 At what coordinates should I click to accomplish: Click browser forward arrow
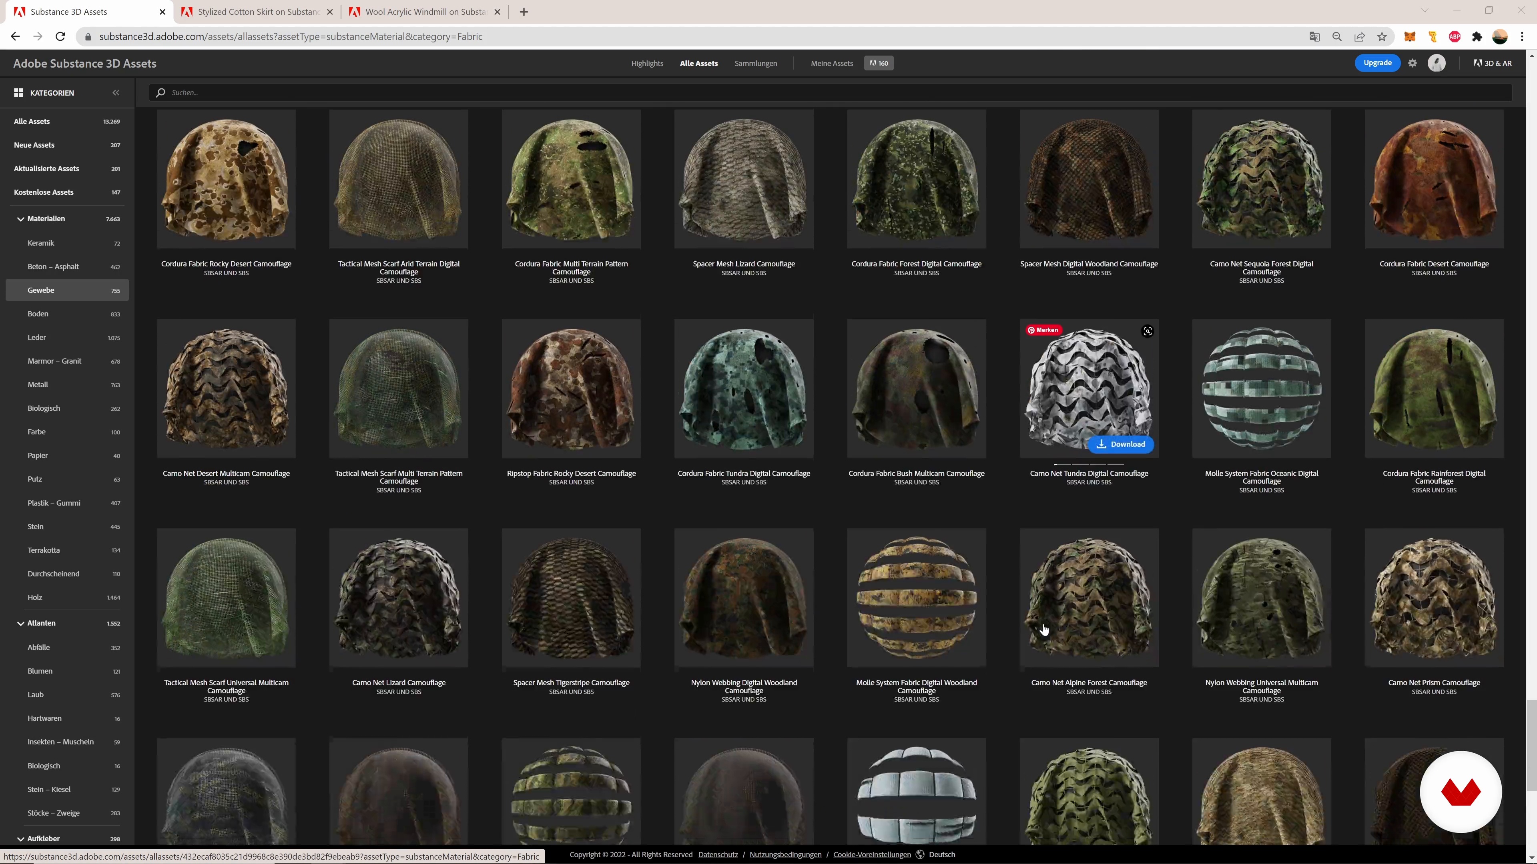click(x=38, y=36)
